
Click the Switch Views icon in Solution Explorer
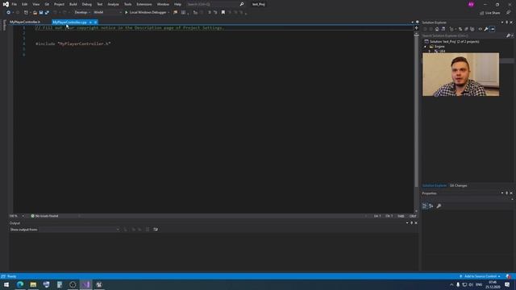point(443,29)
